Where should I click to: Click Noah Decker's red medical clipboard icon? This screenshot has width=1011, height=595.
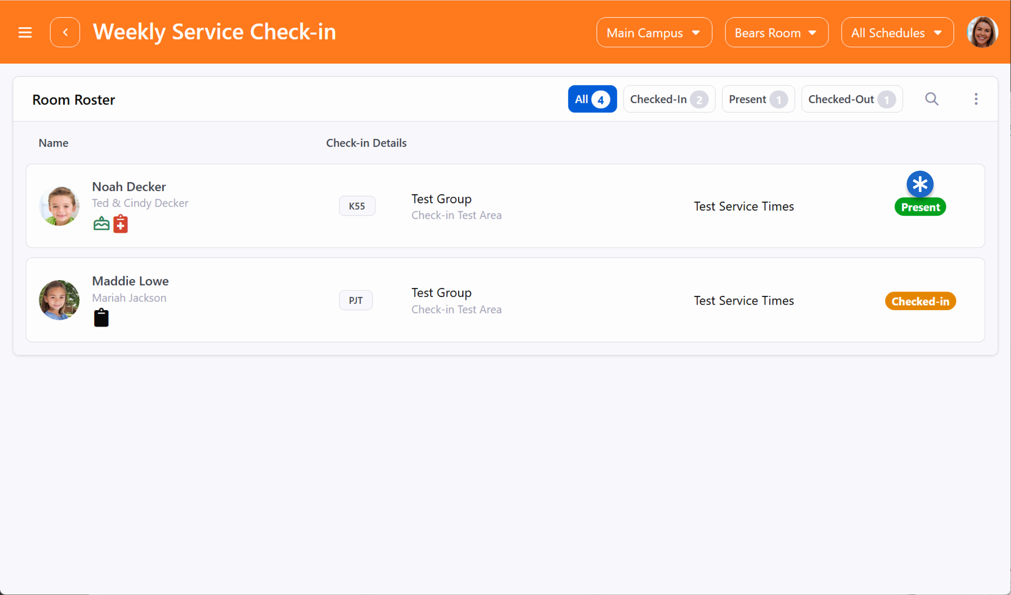click(120, 224)
